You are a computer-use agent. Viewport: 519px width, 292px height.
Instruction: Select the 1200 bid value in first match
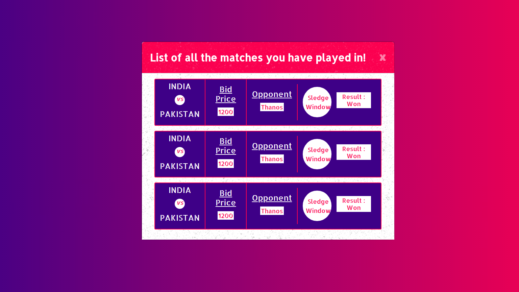pyautogui.click(x=226, y=112)
